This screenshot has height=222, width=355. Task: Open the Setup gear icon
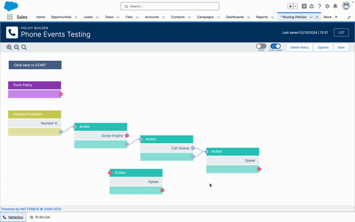tap(327, 7)
